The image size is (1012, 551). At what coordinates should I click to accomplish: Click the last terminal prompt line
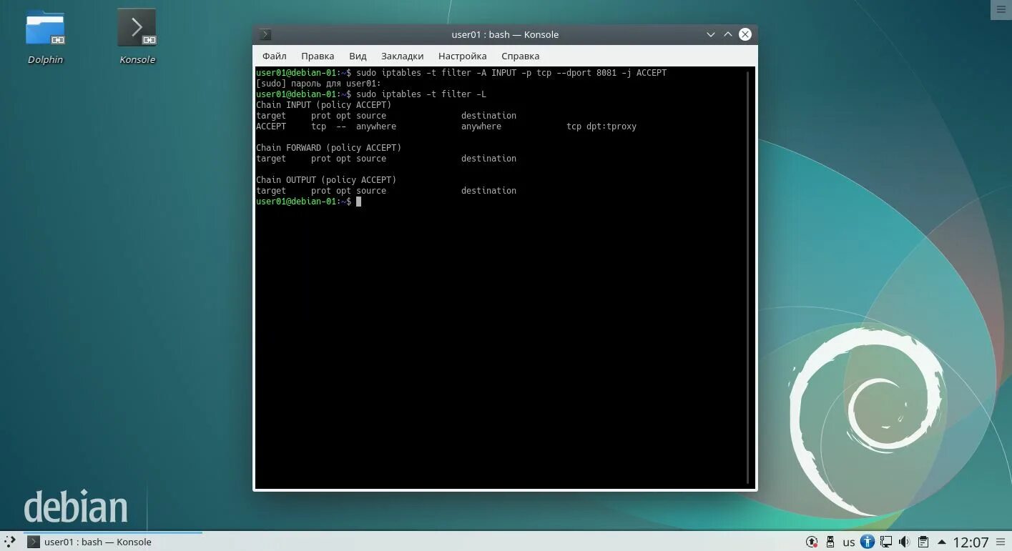click(x=308, y=202)
